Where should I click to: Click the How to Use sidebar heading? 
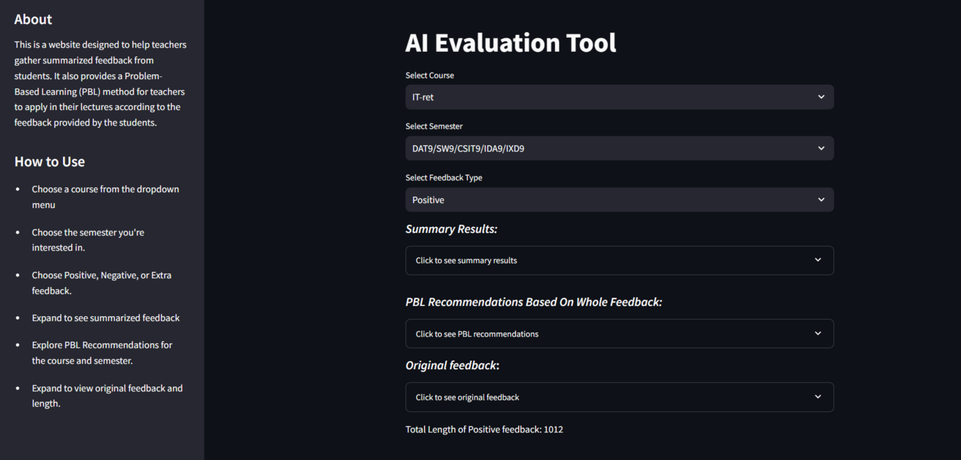(x=50, y=162)
